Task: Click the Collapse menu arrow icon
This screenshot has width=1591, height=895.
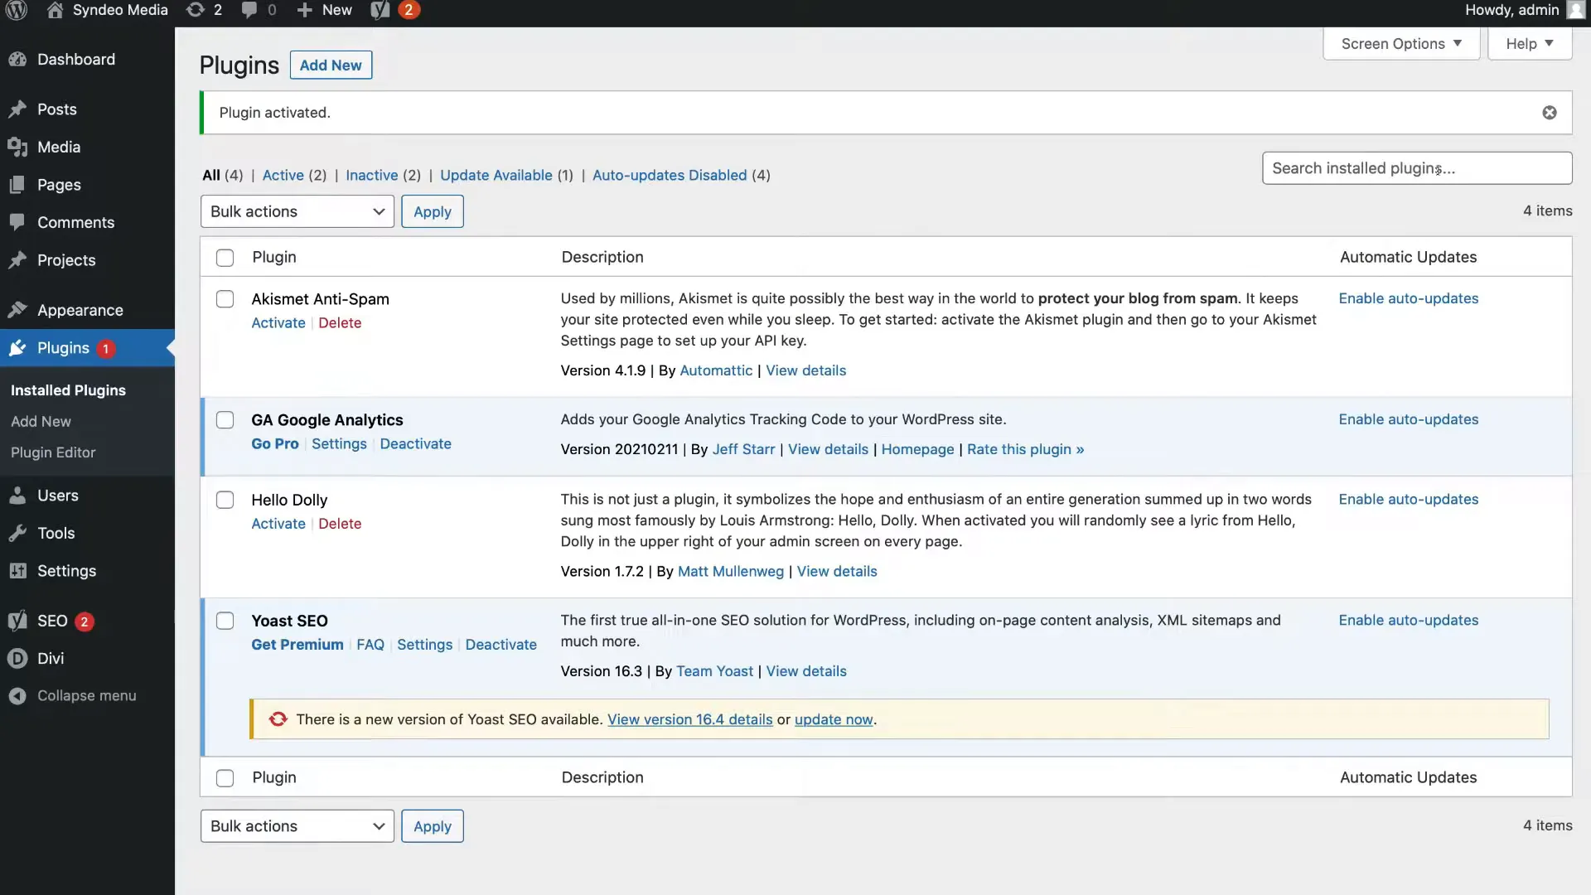Action: point(17,696)
